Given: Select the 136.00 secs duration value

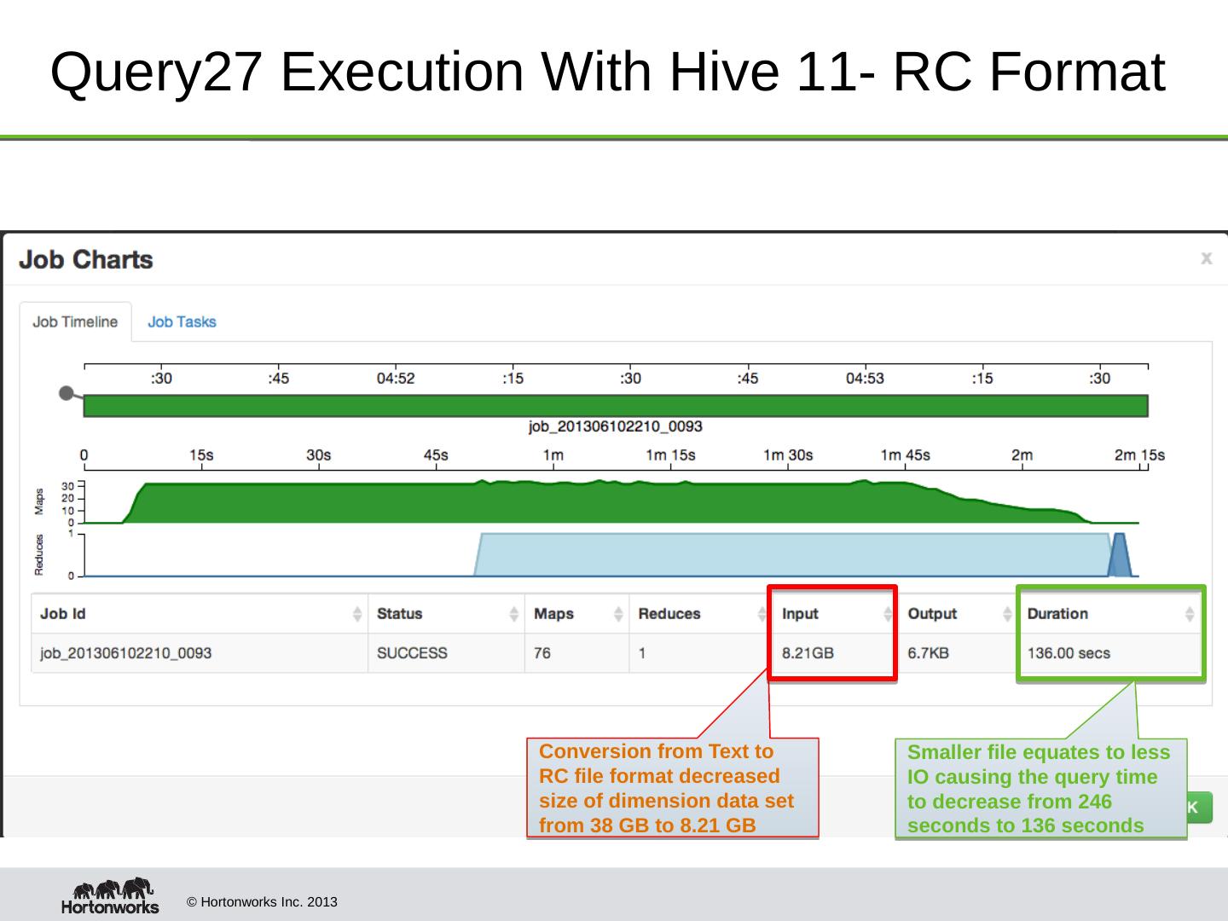Looking at the screenshot, I should 1069,653.
